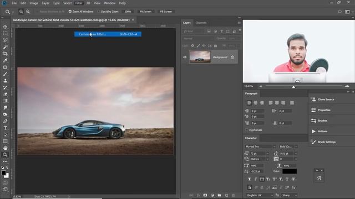Click Zoom Out icon in options bar
This screenshot has height=199, width=355.
click(28, 12)
